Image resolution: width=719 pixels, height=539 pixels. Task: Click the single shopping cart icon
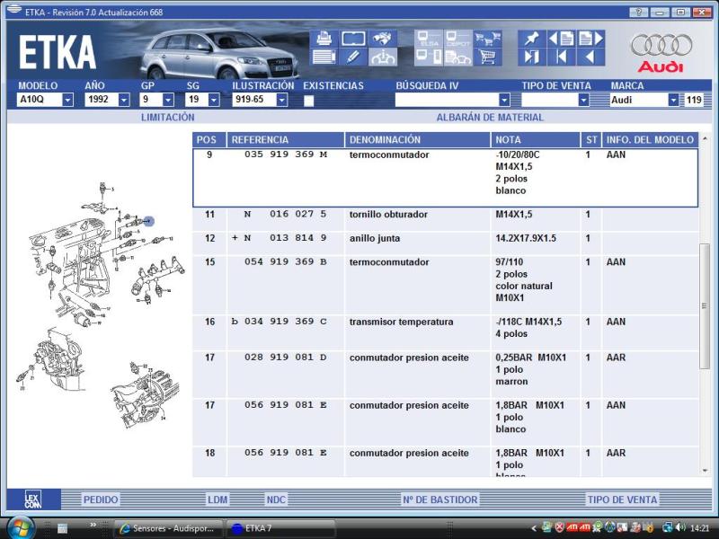[487, 57]
